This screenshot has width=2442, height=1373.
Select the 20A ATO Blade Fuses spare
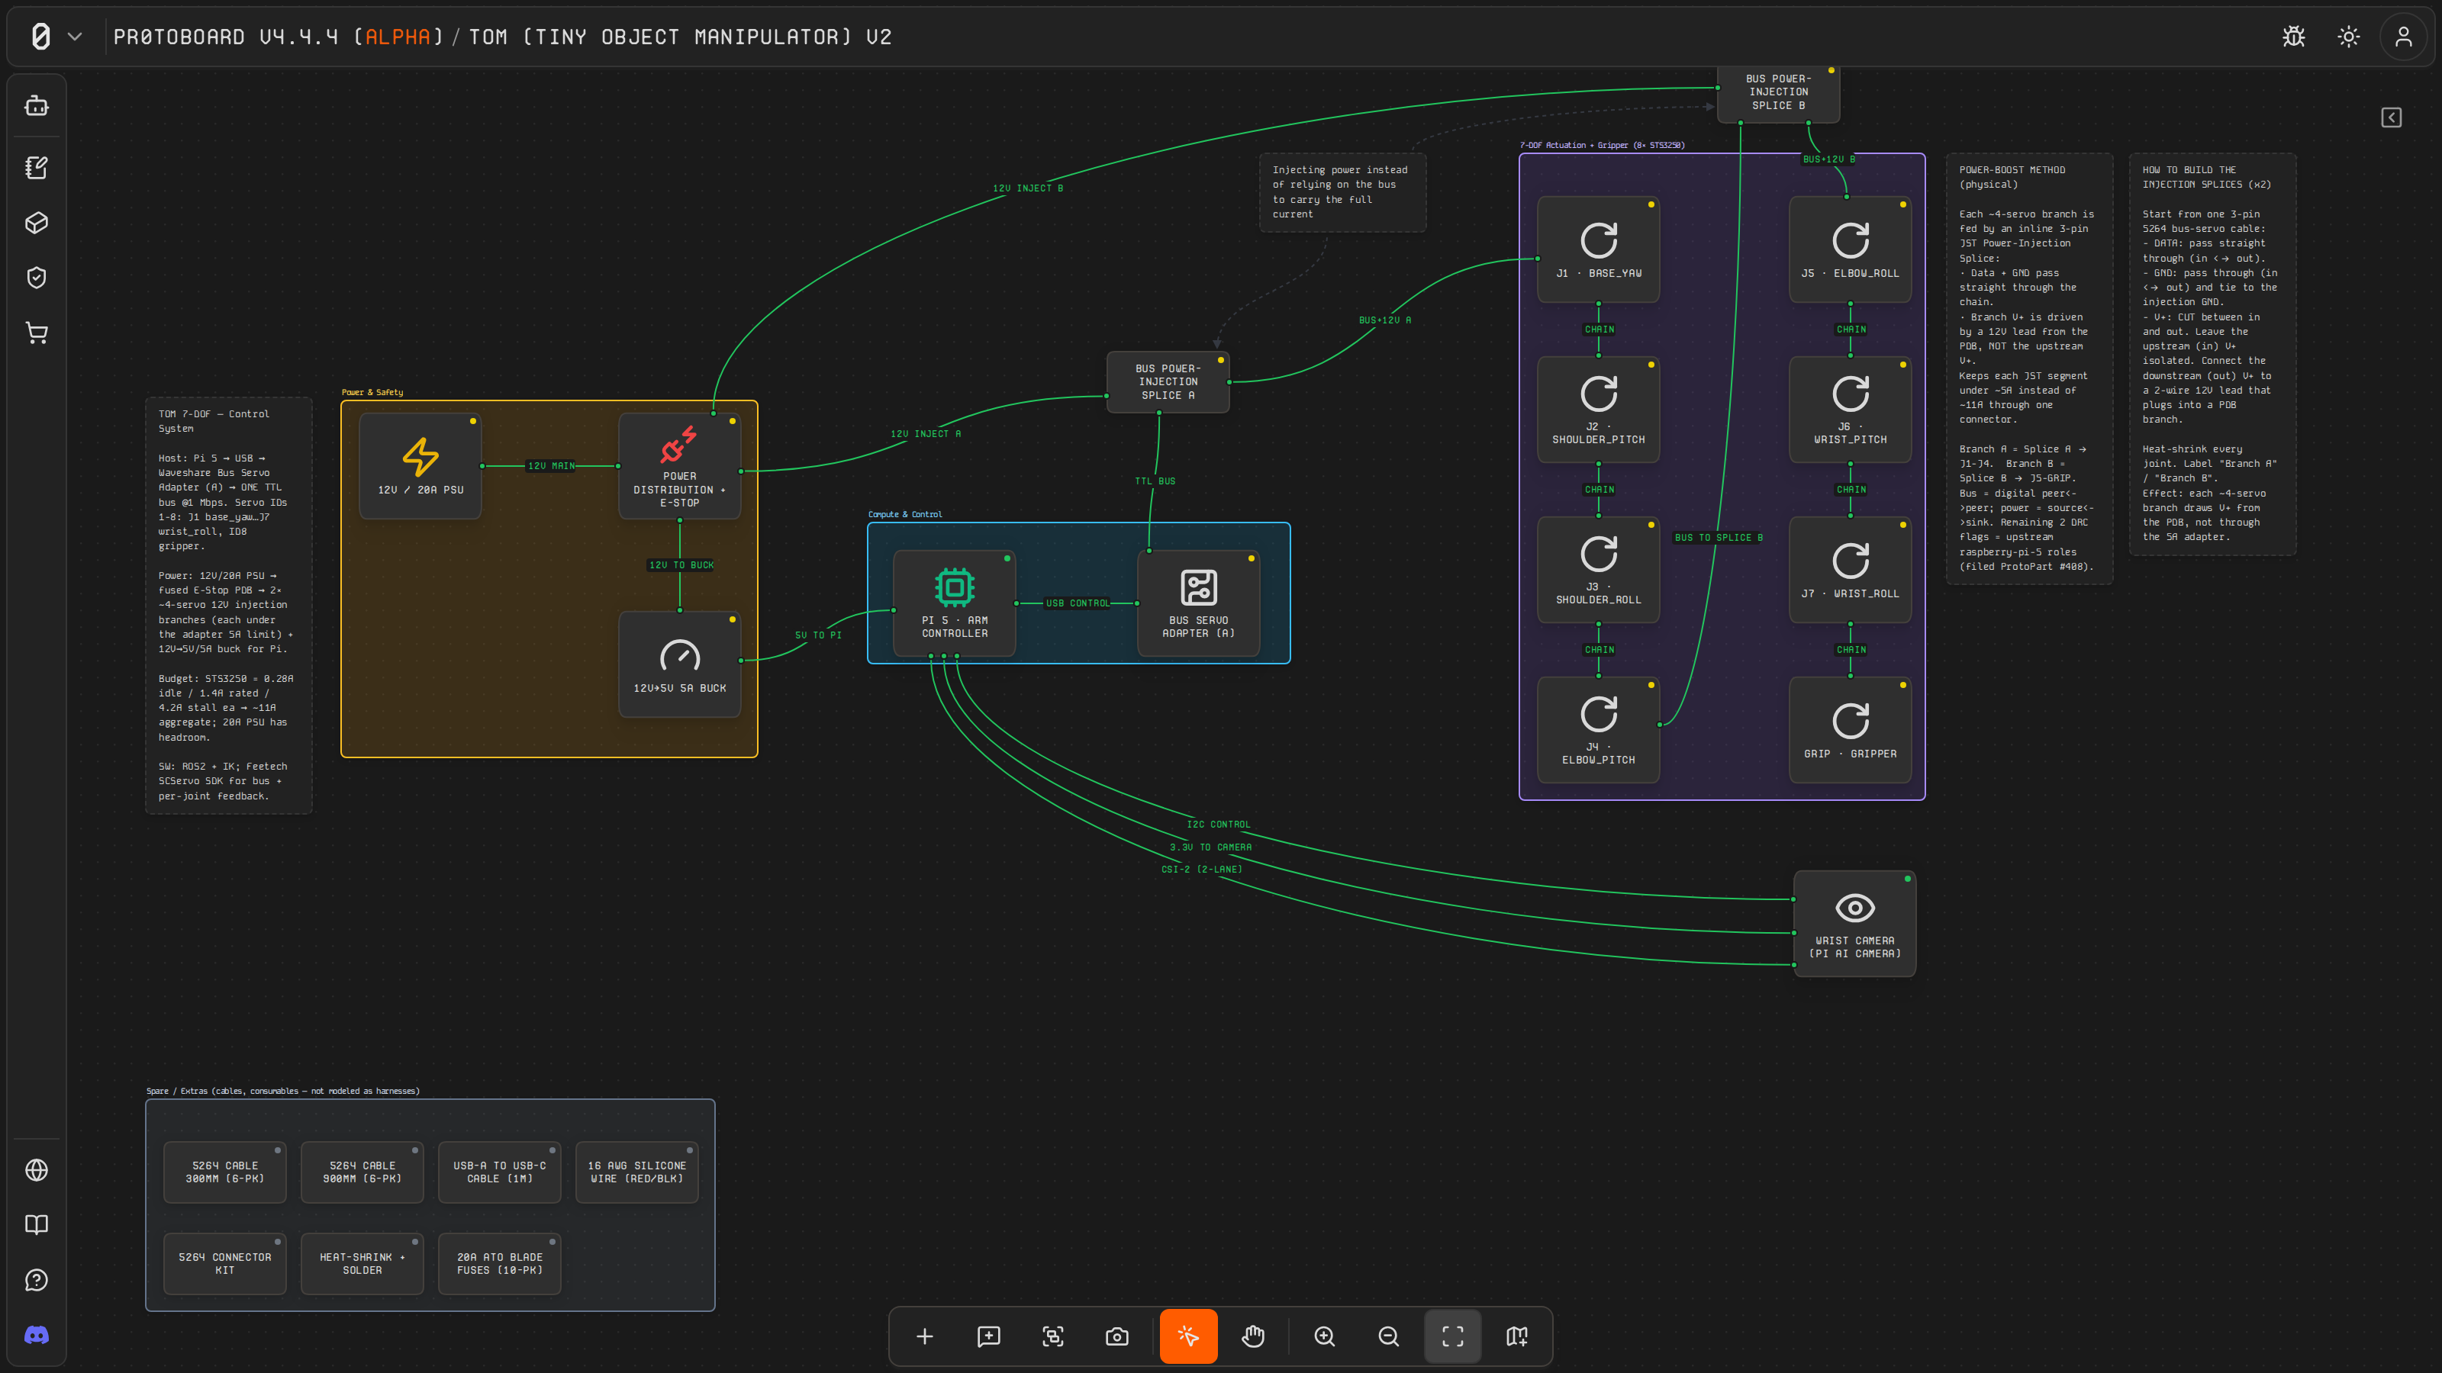pyautogui.click(x=500, y=1264)
